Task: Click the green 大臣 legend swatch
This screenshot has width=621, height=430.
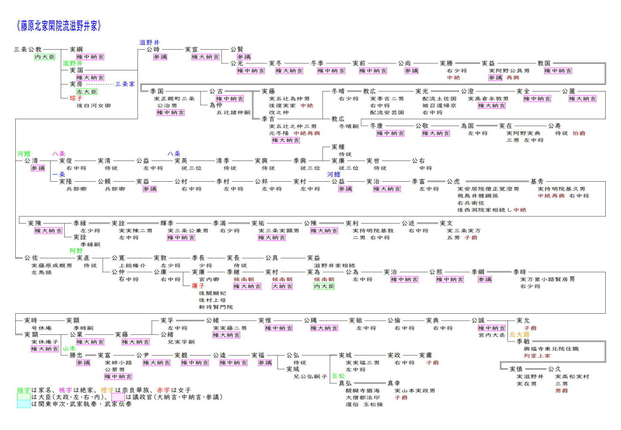Action: [24, 397]
